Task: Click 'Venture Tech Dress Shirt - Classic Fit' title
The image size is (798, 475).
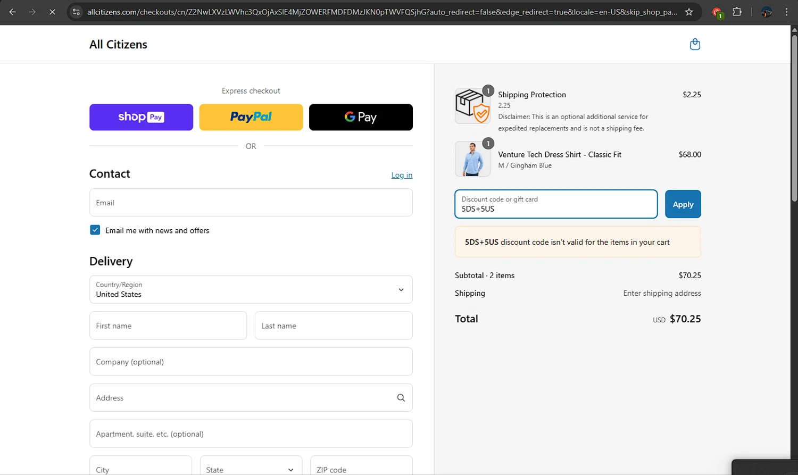Action: pyautogui.click(x=560, y=154)
